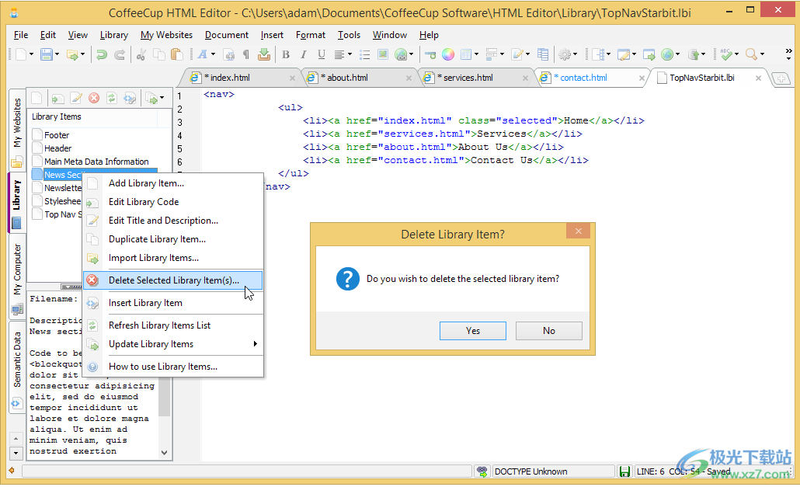Screen dimensions: 800x487
Task: Click the status bar save disk icon
Action: pyautogui.click(x=624, y=471)
